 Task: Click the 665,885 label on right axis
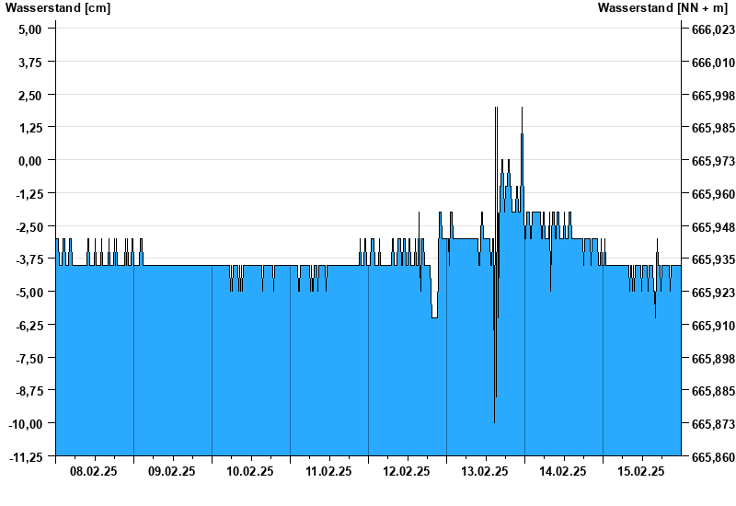click(714, 391)
